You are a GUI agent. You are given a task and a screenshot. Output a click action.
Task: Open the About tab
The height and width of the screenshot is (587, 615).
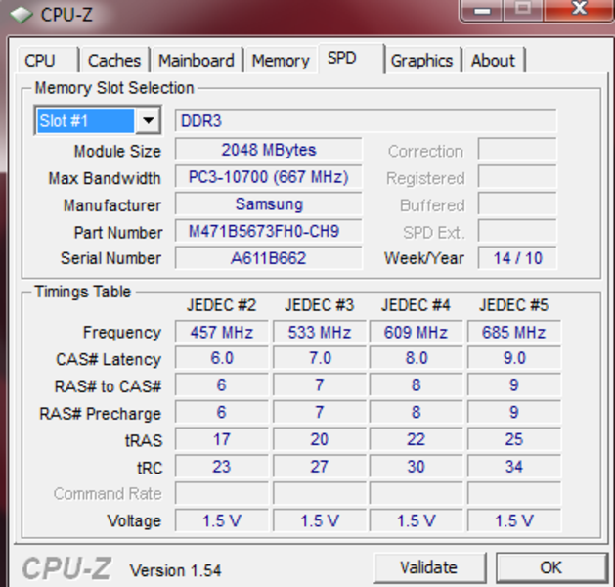494,61
